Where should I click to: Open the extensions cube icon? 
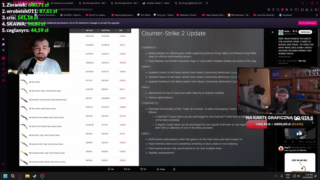point(302,9)
